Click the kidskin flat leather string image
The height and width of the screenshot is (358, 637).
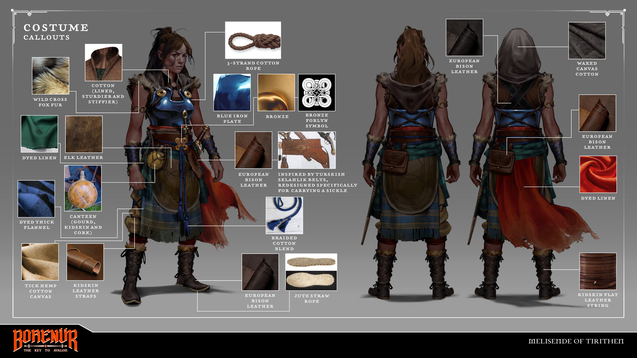(598, 271)
